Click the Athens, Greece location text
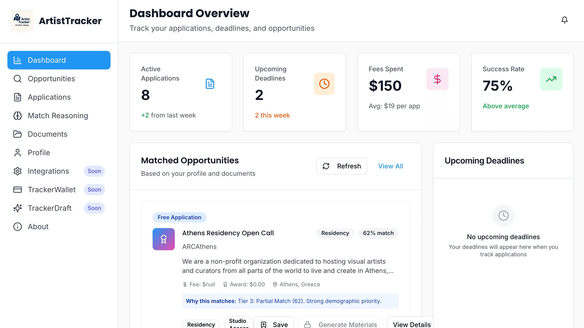Image resolution: width=584 pixels, height=328 pixels. pos(300,285)
